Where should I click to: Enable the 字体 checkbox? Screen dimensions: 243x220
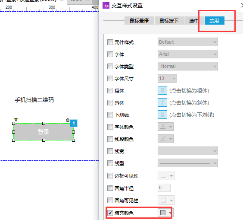click(110, 54)
